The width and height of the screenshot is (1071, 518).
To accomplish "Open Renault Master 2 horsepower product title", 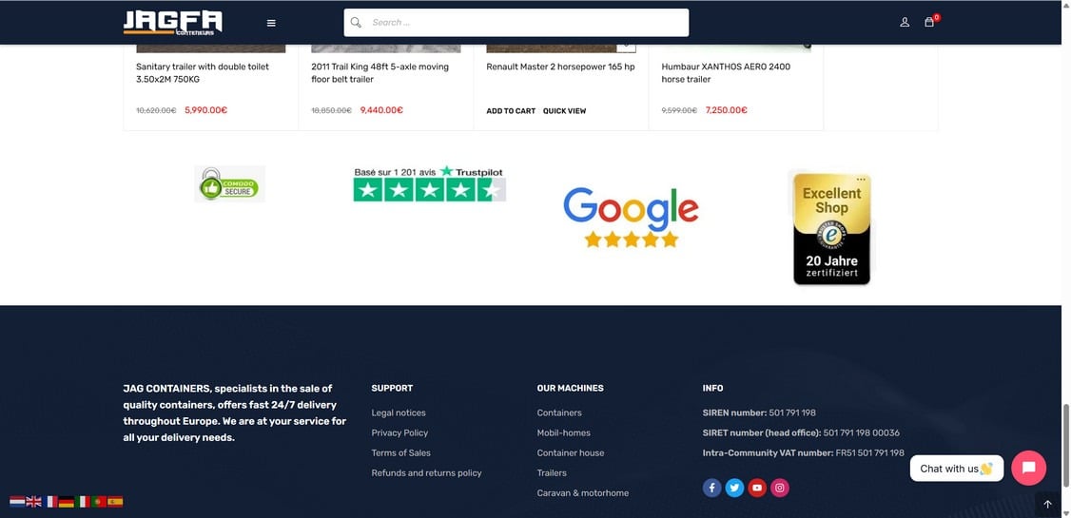I will point(560,67).
